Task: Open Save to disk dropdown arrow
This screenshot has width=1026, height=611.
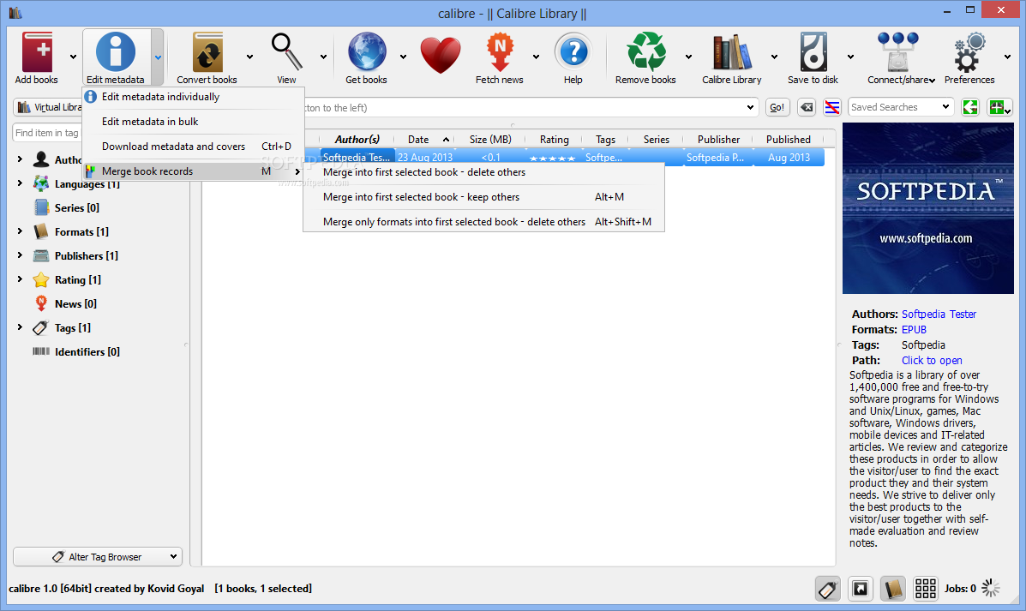Action: [x=850, y=57]
